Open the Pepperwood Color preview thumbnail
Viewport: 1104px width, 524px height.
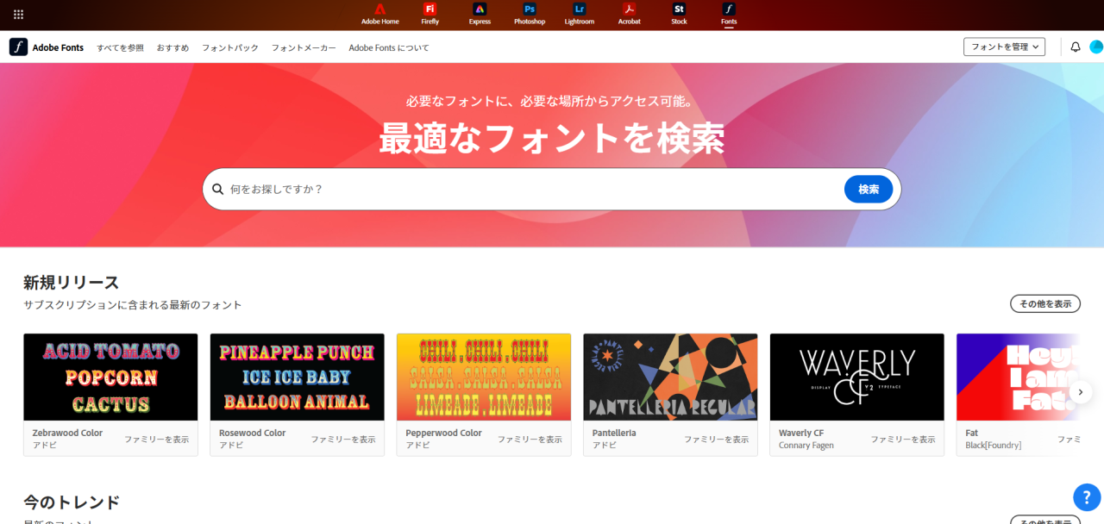coord(484,377)
